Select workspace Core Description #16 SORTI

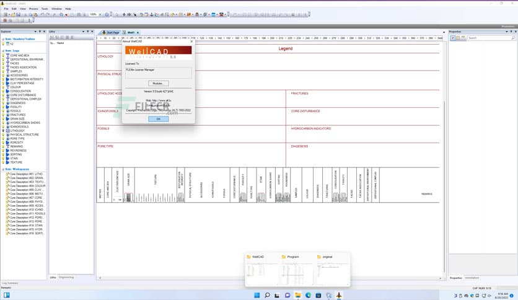point(27,234)
